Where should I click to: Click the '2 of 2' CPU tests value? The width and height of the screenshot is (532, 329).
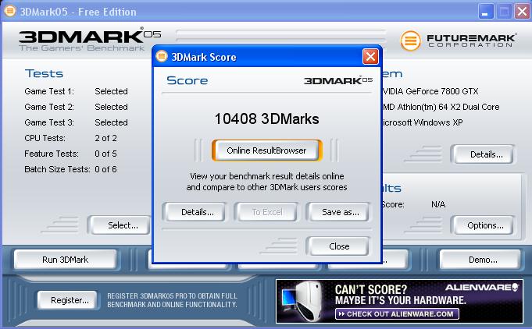pyautogui.click(x=106, y=138)
